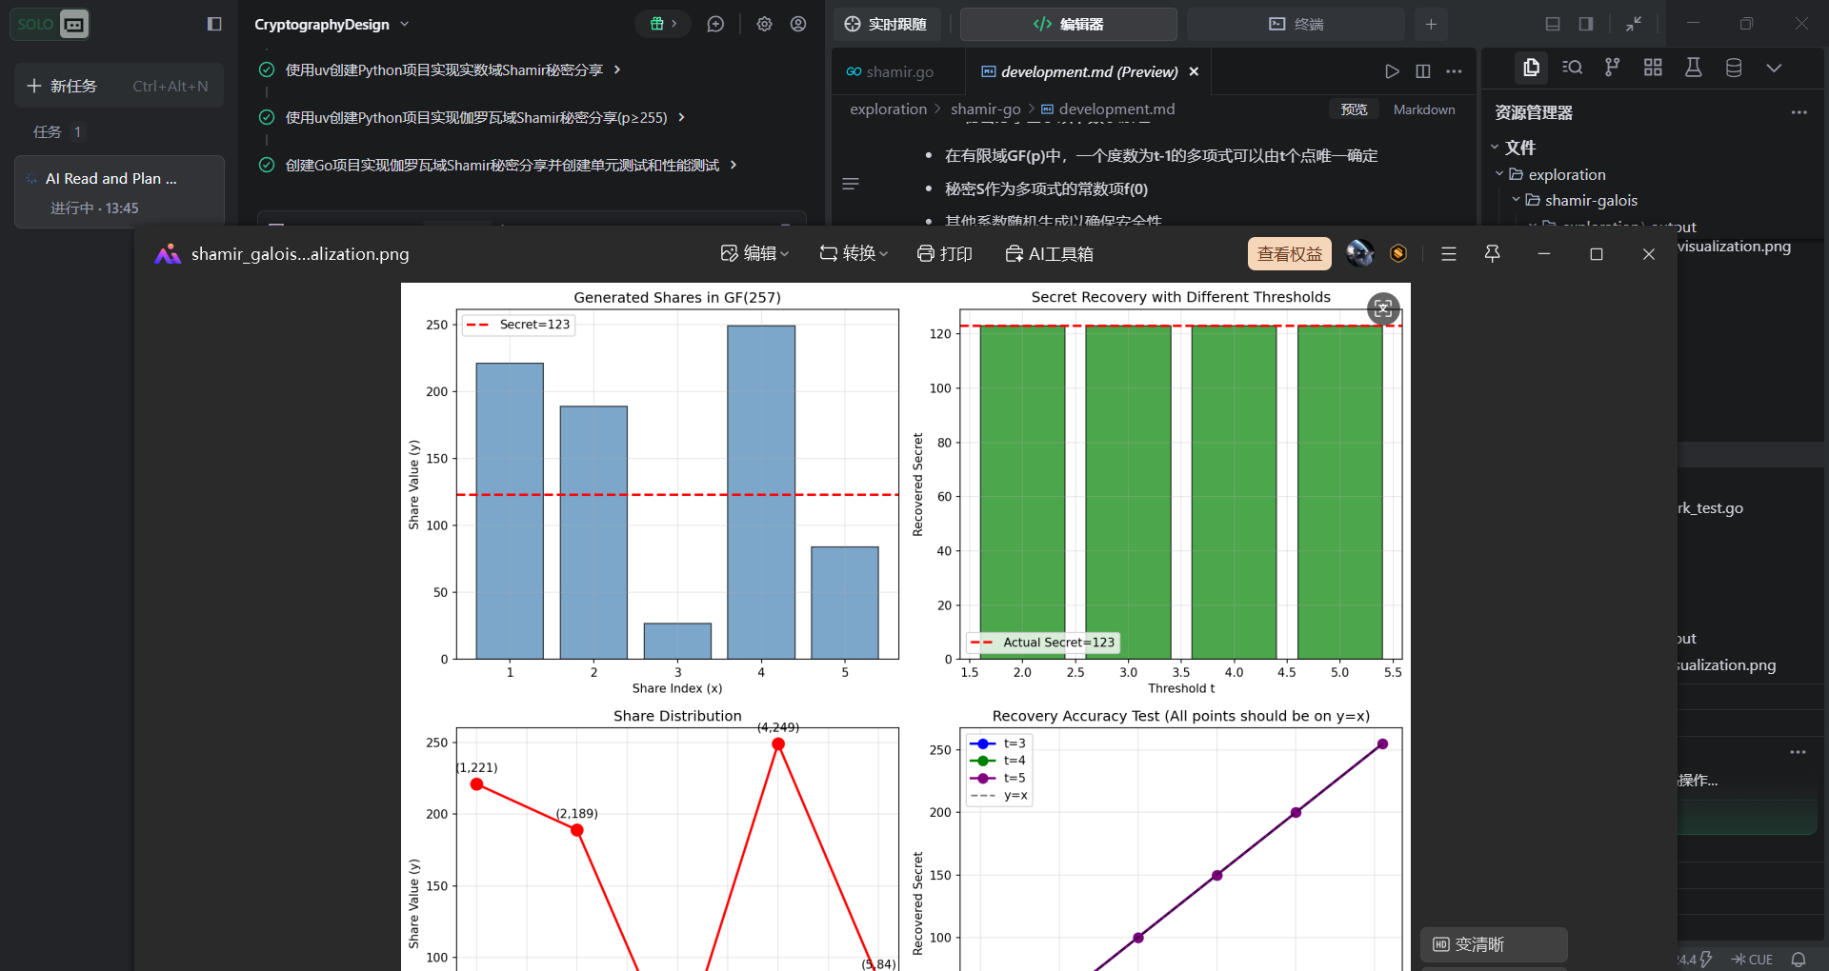Click the fullscreen icon on the image
The height and width of the screenshot is (971, 1829).
tap(1383, 308)
